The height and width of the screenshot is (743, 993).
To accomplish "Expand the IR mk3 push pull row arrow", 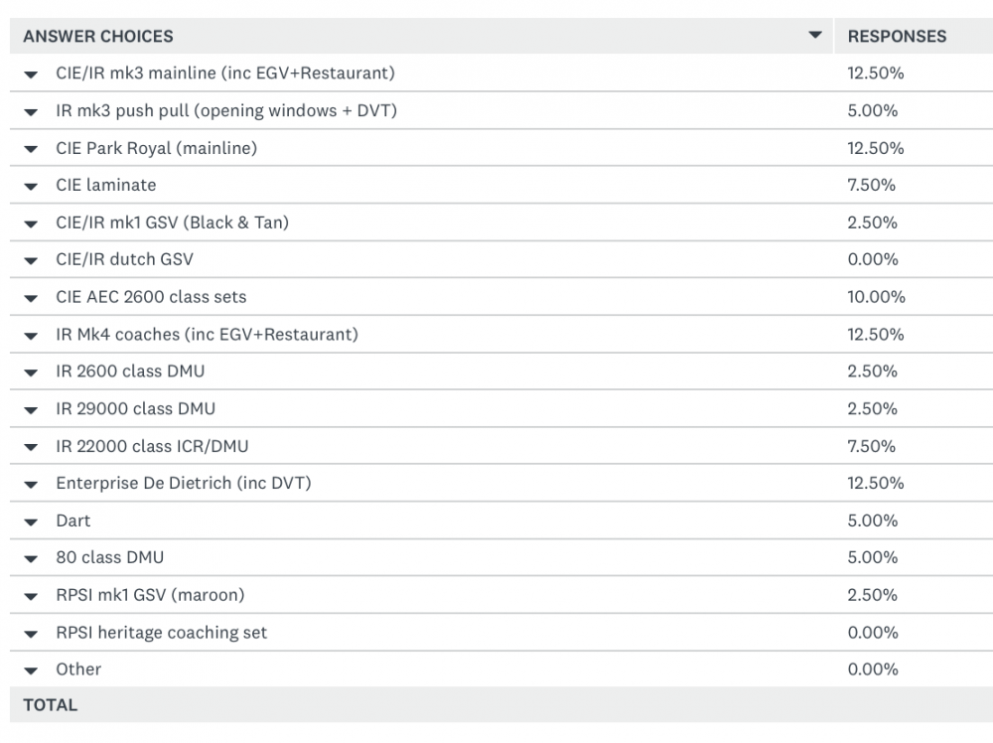I will [x=32, y=111].
